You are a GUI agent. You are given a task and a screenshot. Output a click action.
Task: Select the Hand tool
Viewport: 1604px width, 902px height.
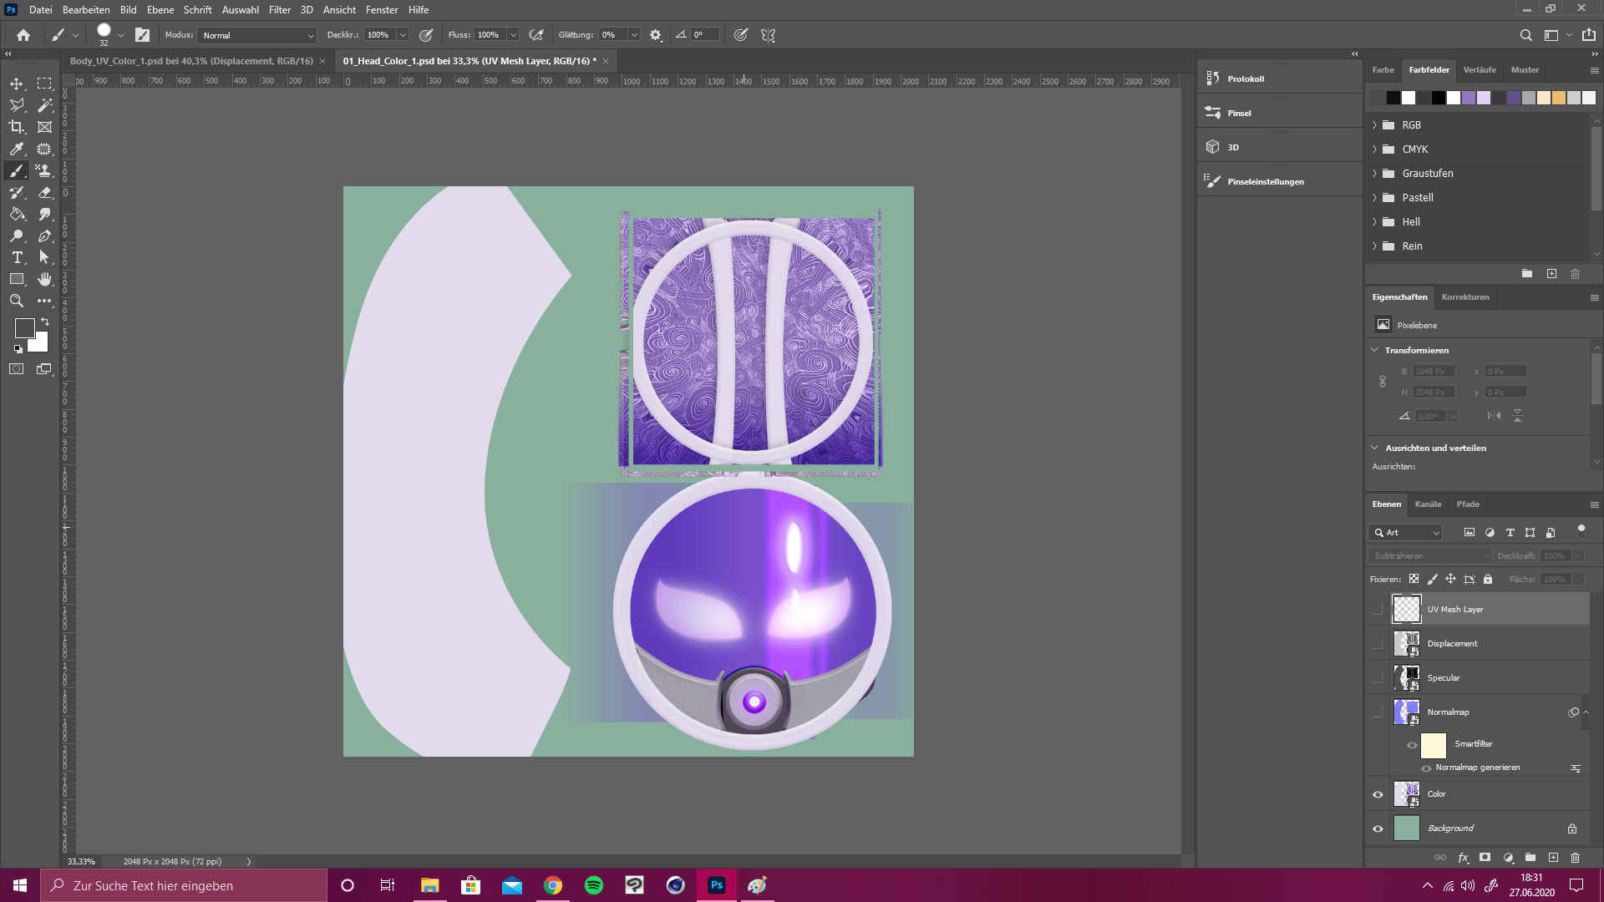(44, 279)
